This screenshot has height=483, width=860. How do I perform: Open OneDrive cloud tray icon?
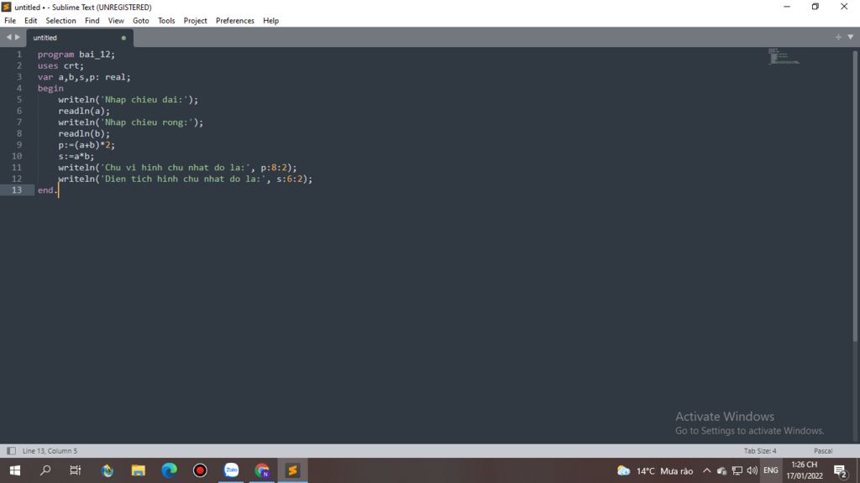pos(721,471)
